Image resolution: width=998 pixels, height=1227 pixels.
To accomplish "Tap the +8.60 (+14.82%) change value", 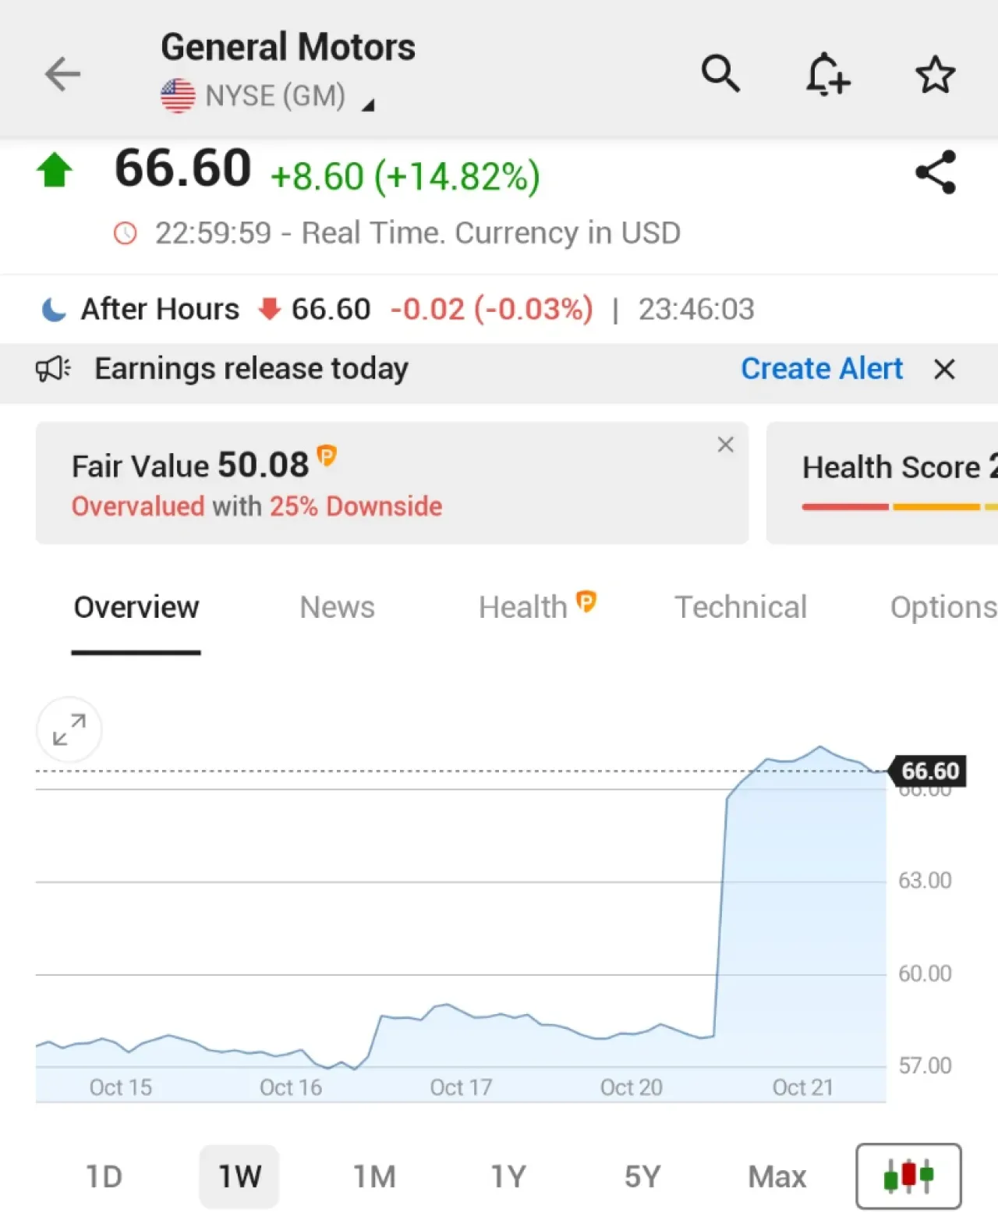I will click(405, 176).
